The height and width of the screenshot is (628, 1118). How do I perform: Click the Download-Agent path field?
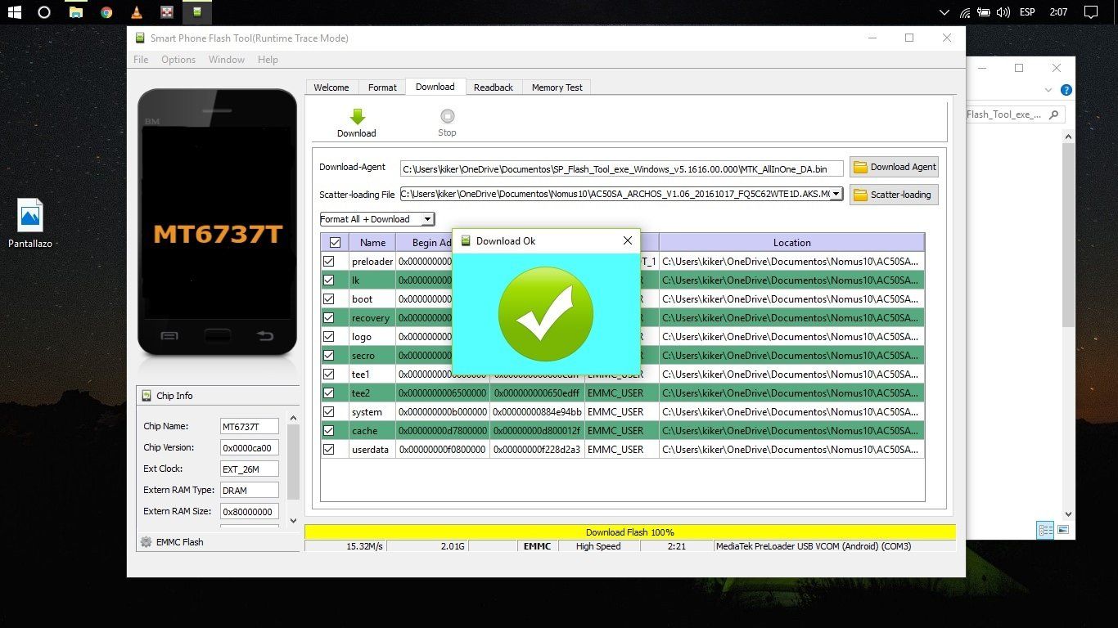(x=623, y=169)
